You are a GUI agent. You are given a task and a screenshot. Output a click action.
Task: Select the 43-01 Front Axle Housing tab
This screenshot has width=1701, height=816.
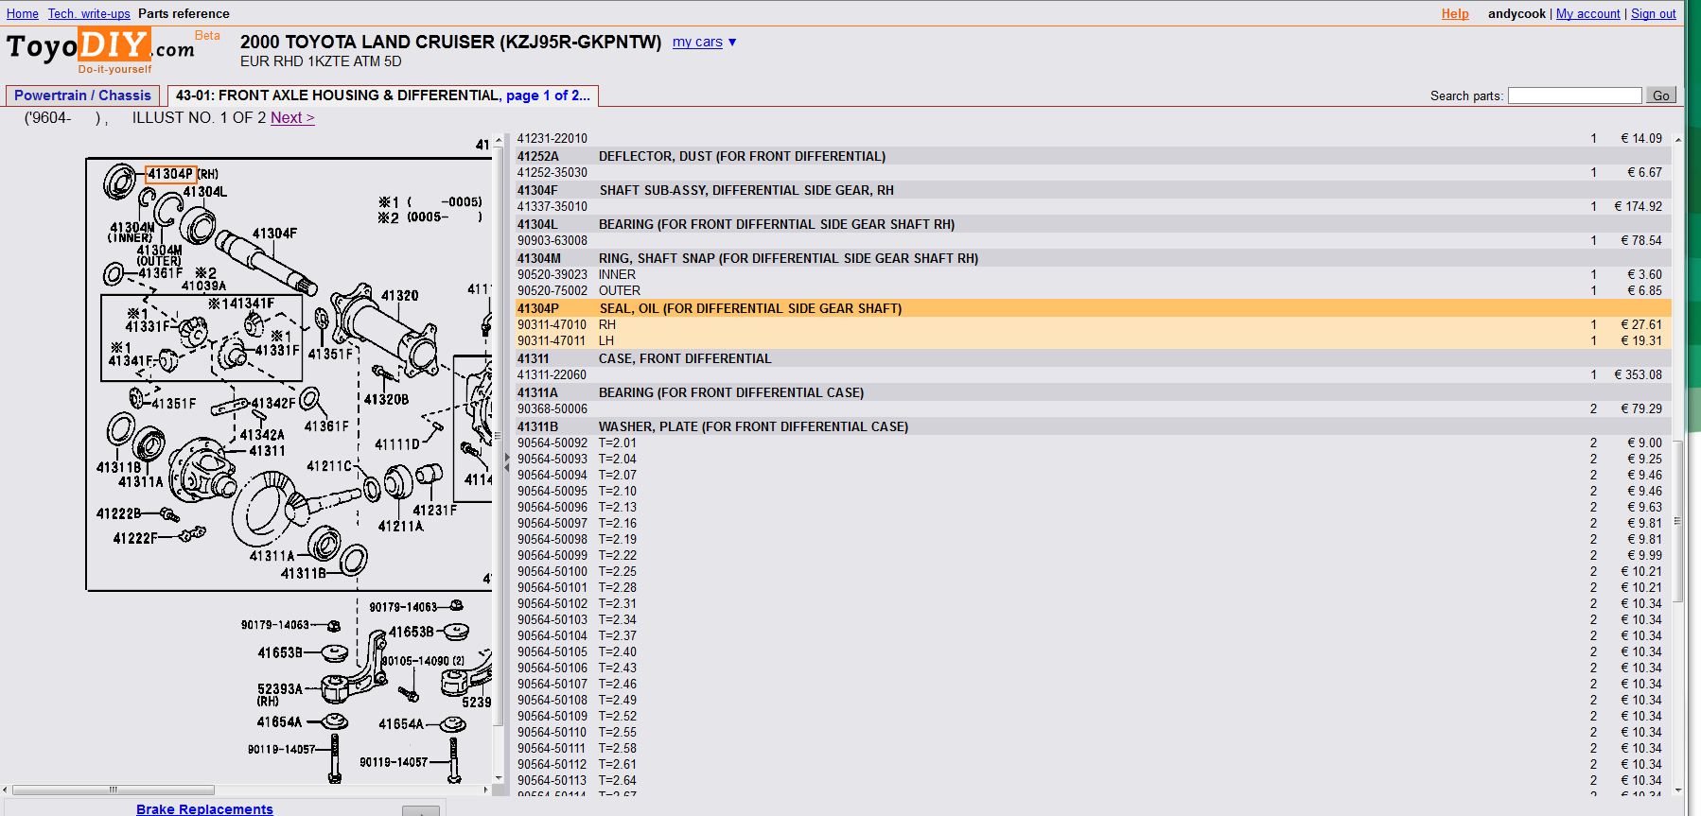point(382,95)
